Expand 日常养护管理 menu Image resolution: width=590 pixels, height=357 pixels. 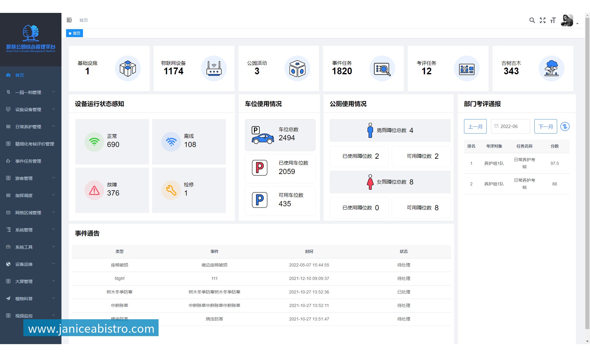tap(31, 127)
